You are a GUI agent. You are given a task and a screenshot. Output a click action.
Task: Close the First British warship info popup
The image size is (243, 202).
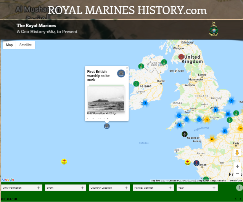[127, 67]
